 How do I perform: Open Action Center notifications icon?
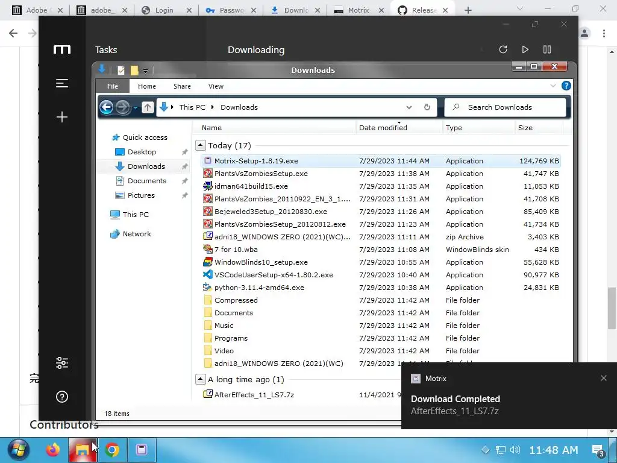click(x=598, y=450)
